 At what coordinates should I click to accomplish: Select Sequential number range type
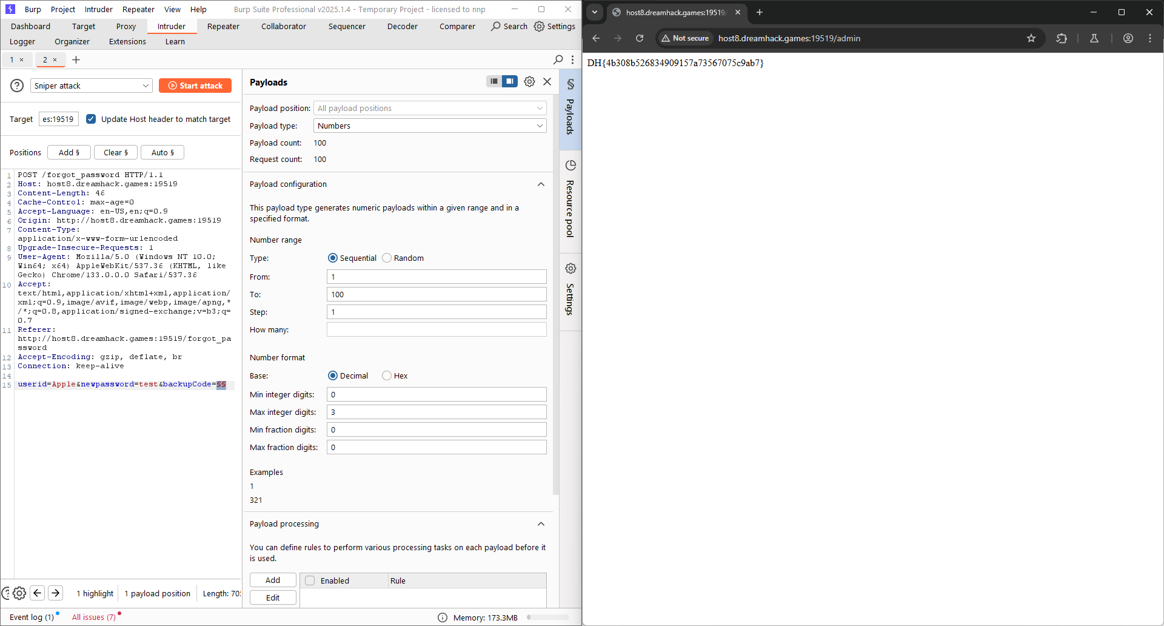click(333, 258)
